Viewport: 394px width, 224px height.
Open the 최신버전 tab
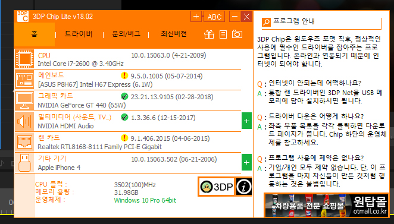coord(174,34)
